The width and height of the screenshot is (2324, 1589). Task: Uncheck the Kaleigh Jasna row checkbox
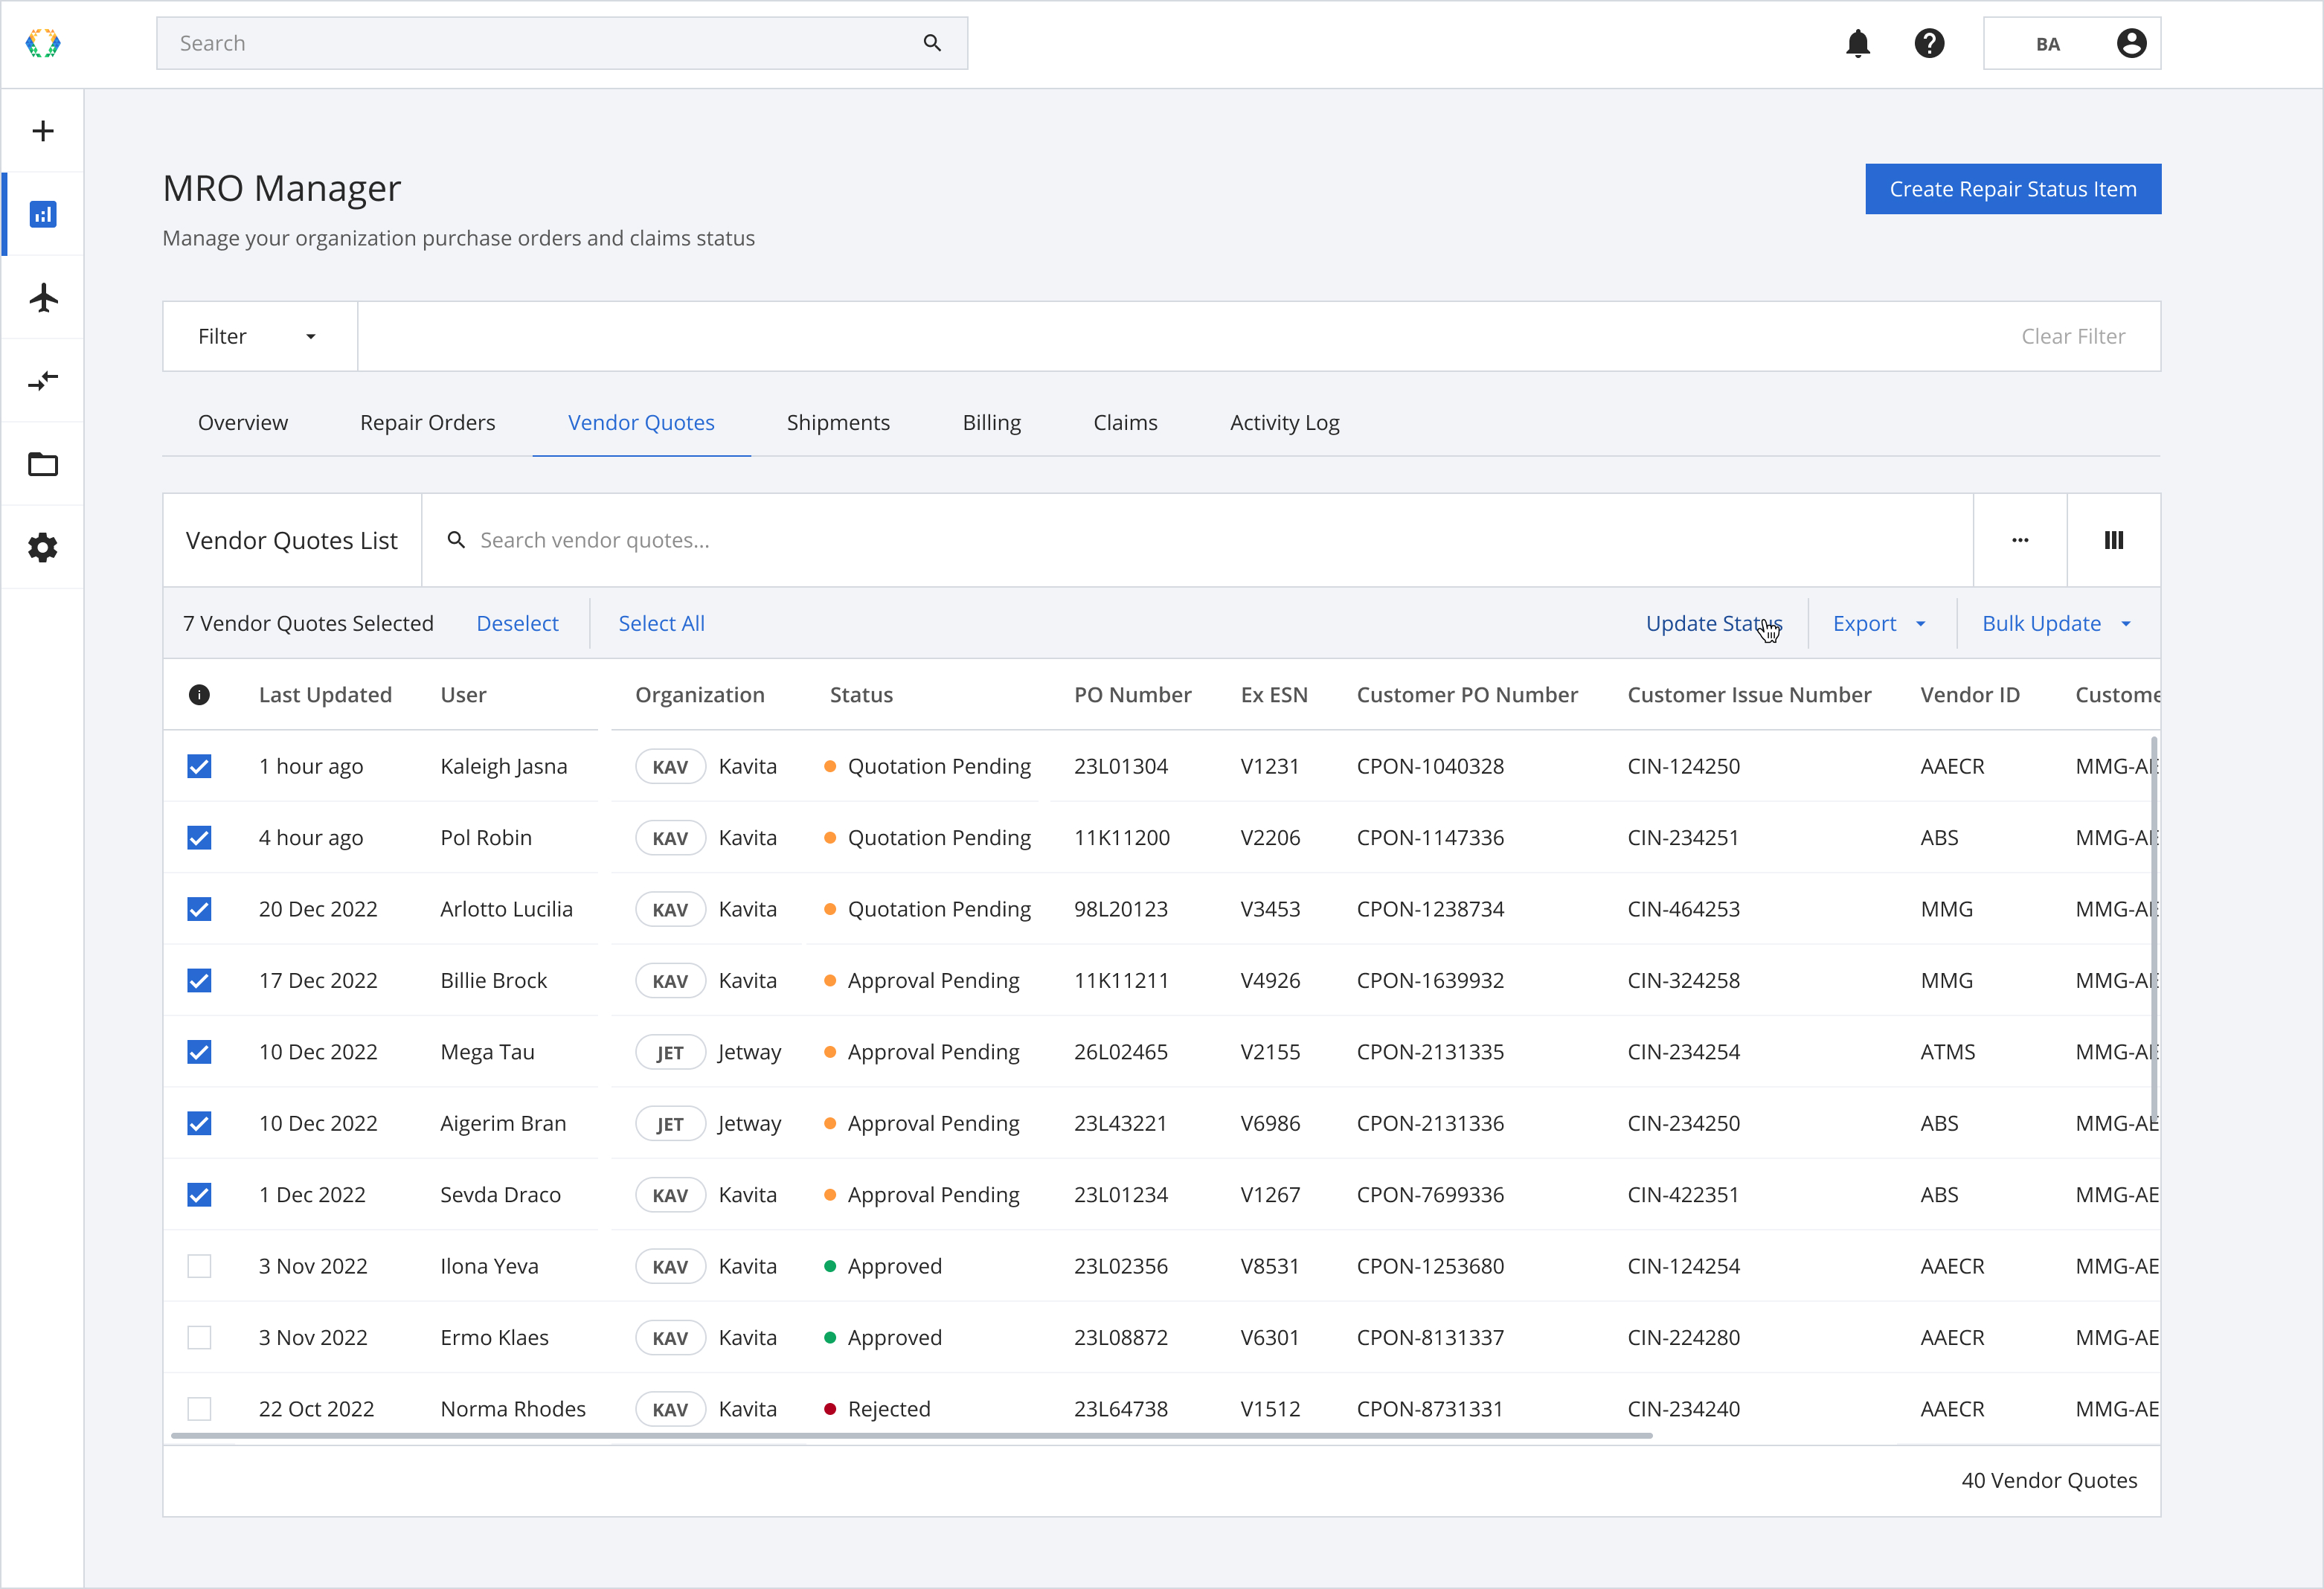199,767
